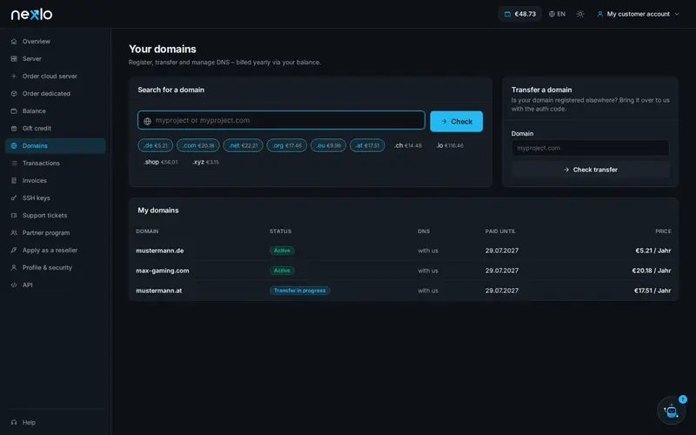This screenshot has height=435, width=696.
Task: Click the nexlo logo
Action: pos(31,14)
